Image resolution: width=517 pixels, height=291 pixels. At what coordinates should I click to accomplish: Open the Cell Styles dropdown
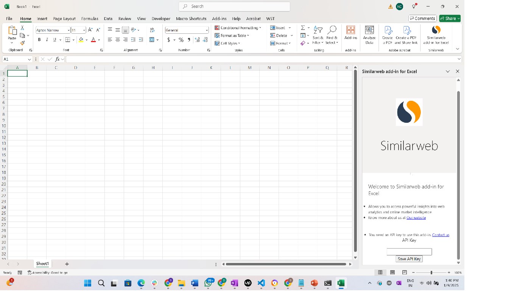pos(227,43)
